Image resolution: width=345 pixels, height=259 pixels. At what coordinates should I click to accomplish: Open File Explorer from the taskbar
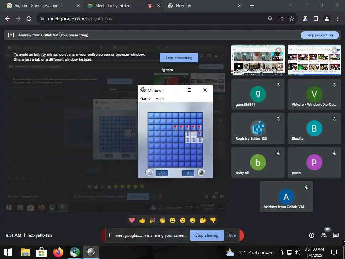[25, 252]
